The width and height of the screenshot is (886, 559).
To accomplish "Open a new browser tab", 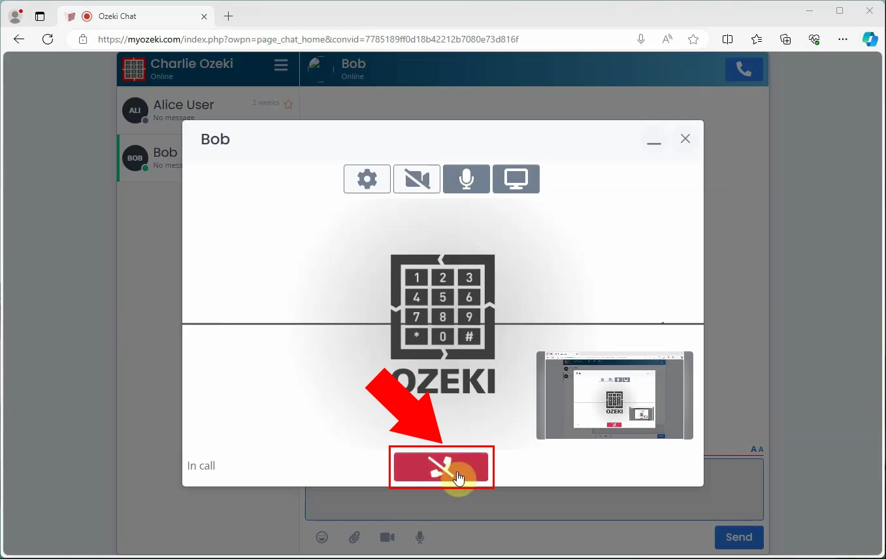I will [x=228, y=16].
